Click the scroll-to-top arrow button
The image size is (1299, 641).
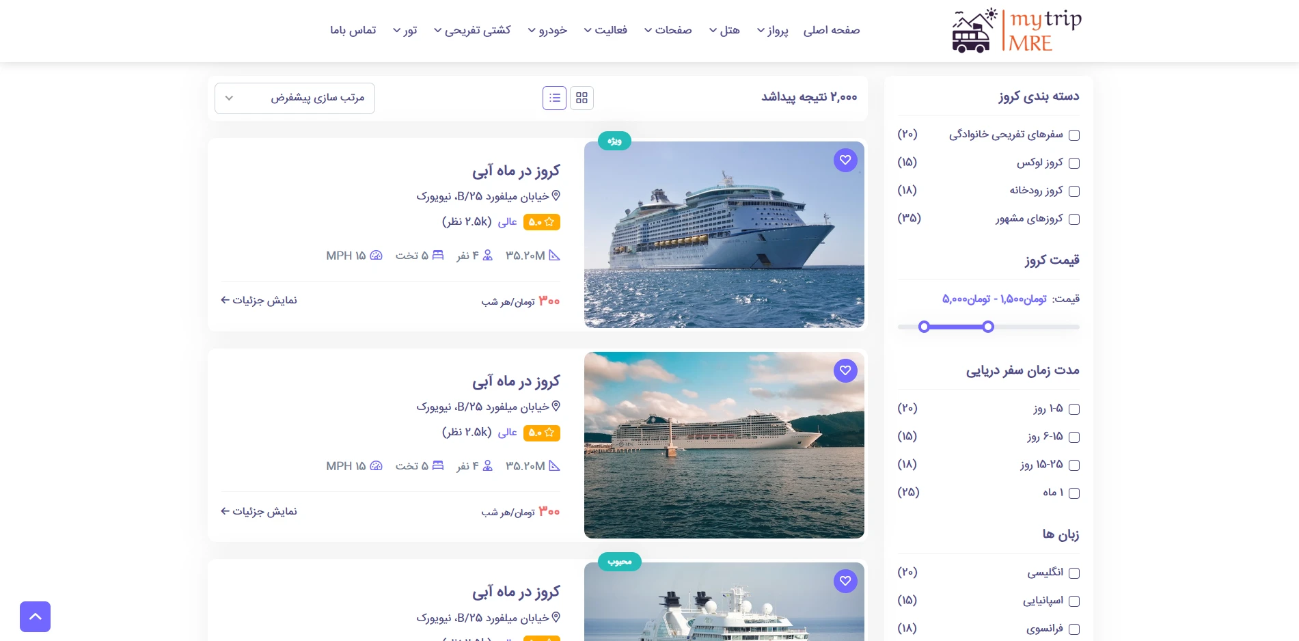click(x=35, y=616)
